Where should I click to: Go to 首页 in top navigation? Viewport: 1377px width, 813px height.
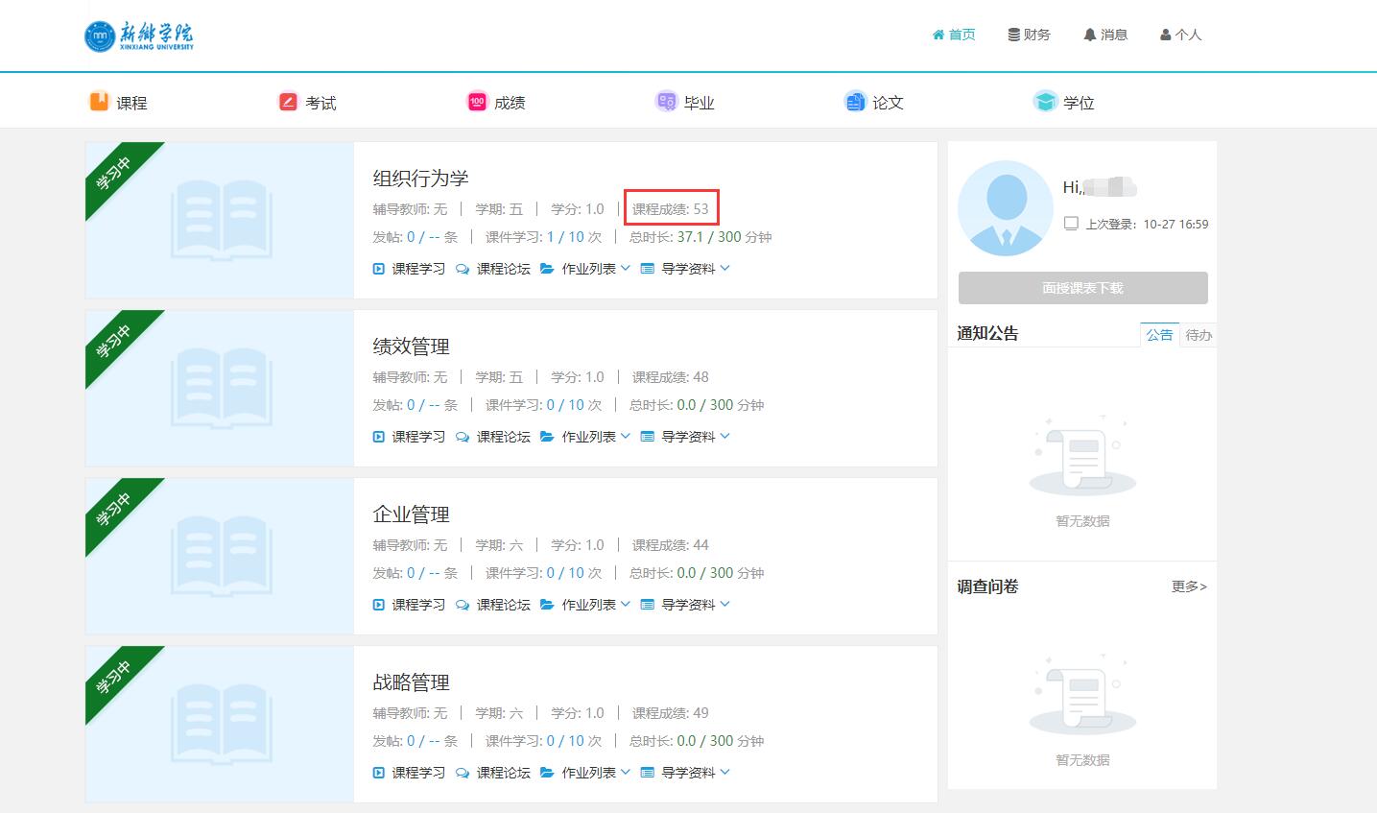(954, 35)
